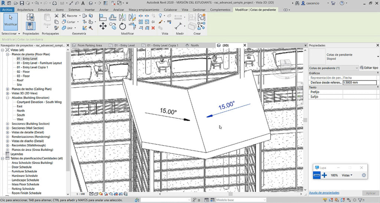Image resolution: width=380 pixels, height=203 pixels.
Task: Click the Lupa zoom-out minus button
Action: coord(317,175)
